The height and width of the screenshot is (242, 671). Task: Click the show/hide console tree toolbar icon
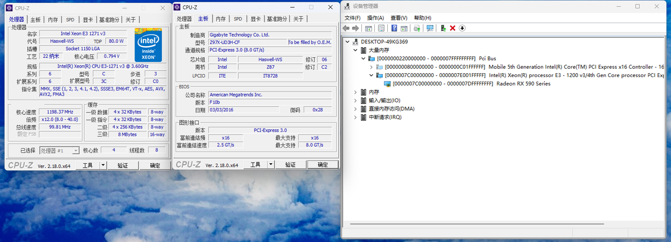369,28
